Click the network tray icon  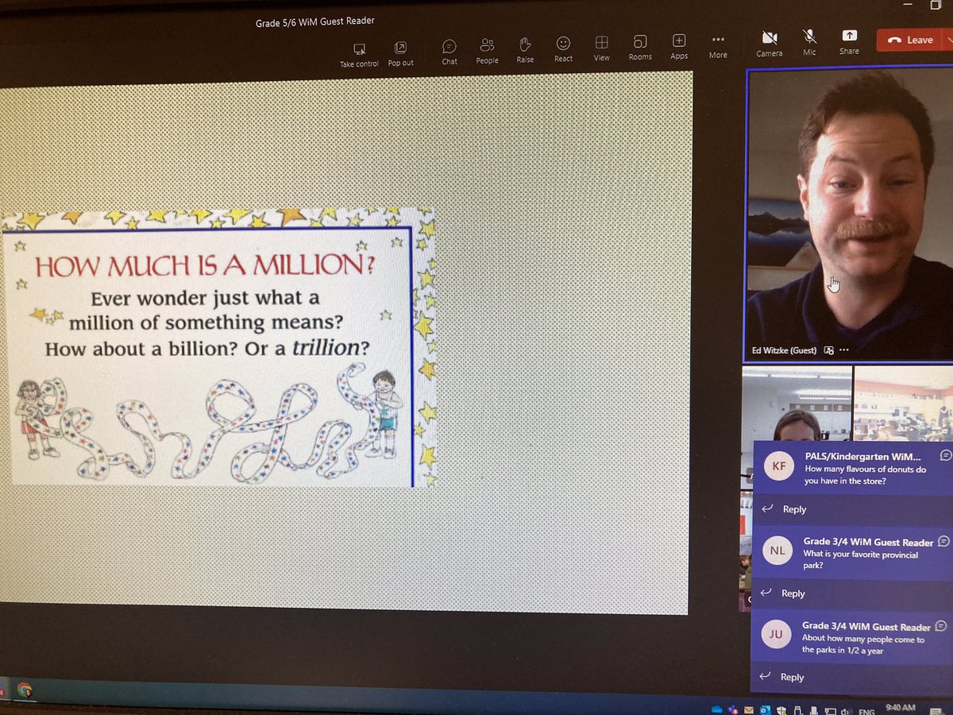(x=830, y=711)
